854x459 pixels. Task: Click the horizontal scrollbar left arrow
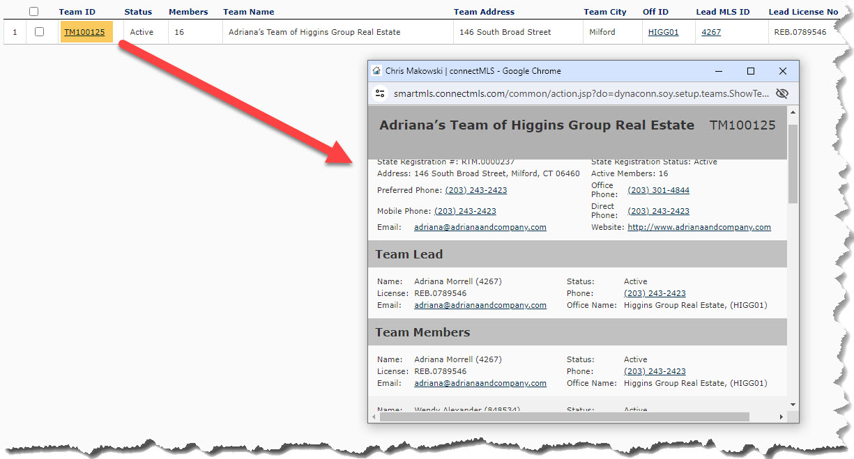point(374,417)
